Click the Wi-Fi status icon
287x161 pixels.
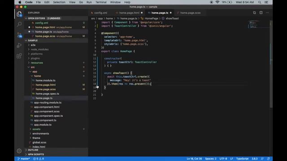coord(217,2)
